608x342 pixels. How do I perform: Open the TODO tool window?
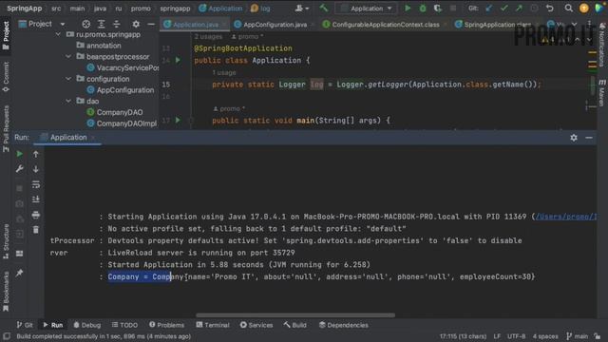(x=124, y=325)
